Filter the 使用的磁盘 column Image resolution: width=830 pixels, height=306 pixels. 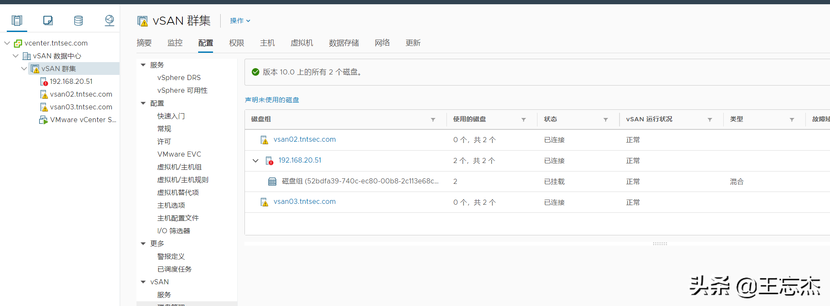[x=523, y=120]
